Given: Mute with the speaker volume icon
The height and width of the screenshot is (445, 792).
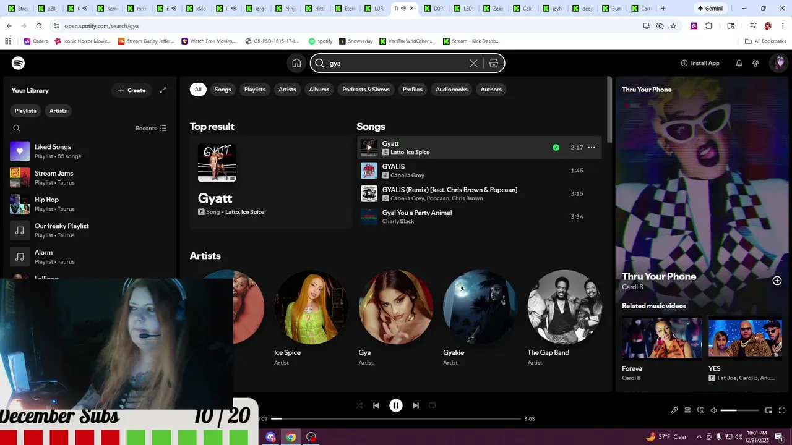Looking at the screenshot, I should click(713, 410).
